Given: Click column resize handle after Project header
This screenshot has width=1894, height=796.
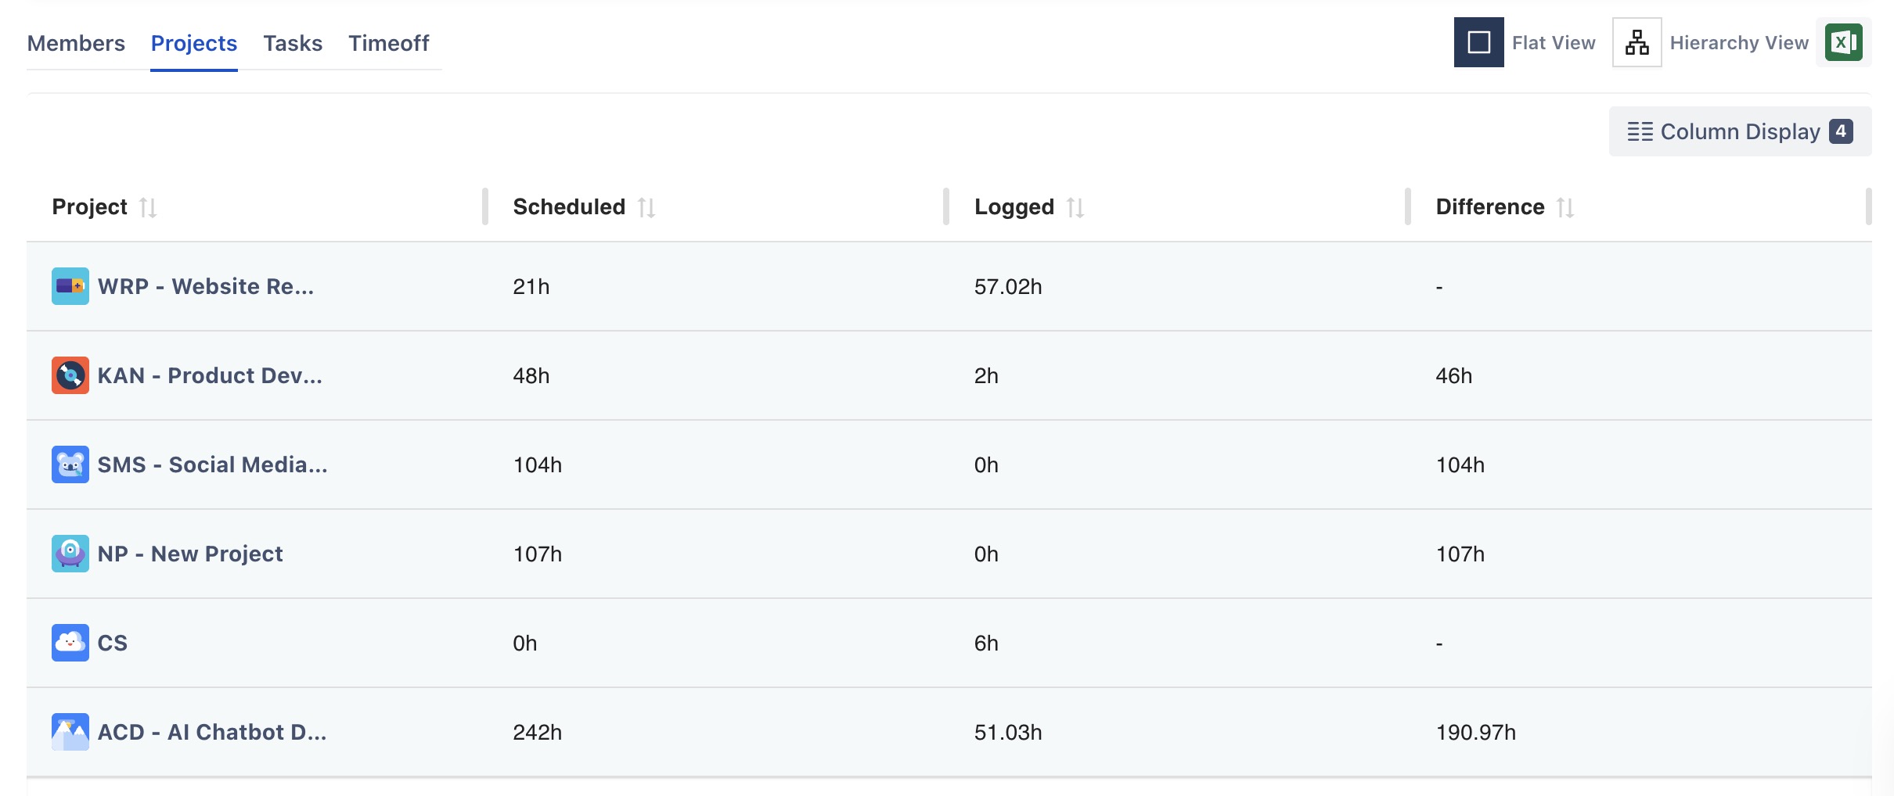Looking at the screenshot, I should click(485, 206).
